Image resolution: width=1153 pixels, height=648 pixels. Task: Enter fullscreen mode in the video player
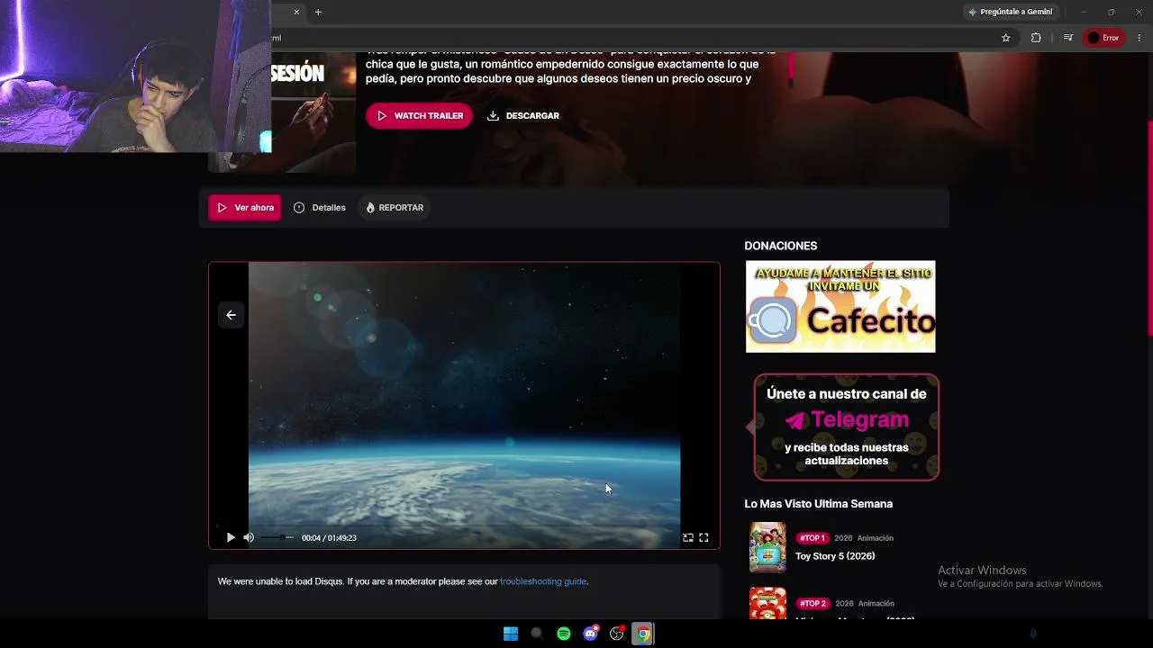click(704, 537)
